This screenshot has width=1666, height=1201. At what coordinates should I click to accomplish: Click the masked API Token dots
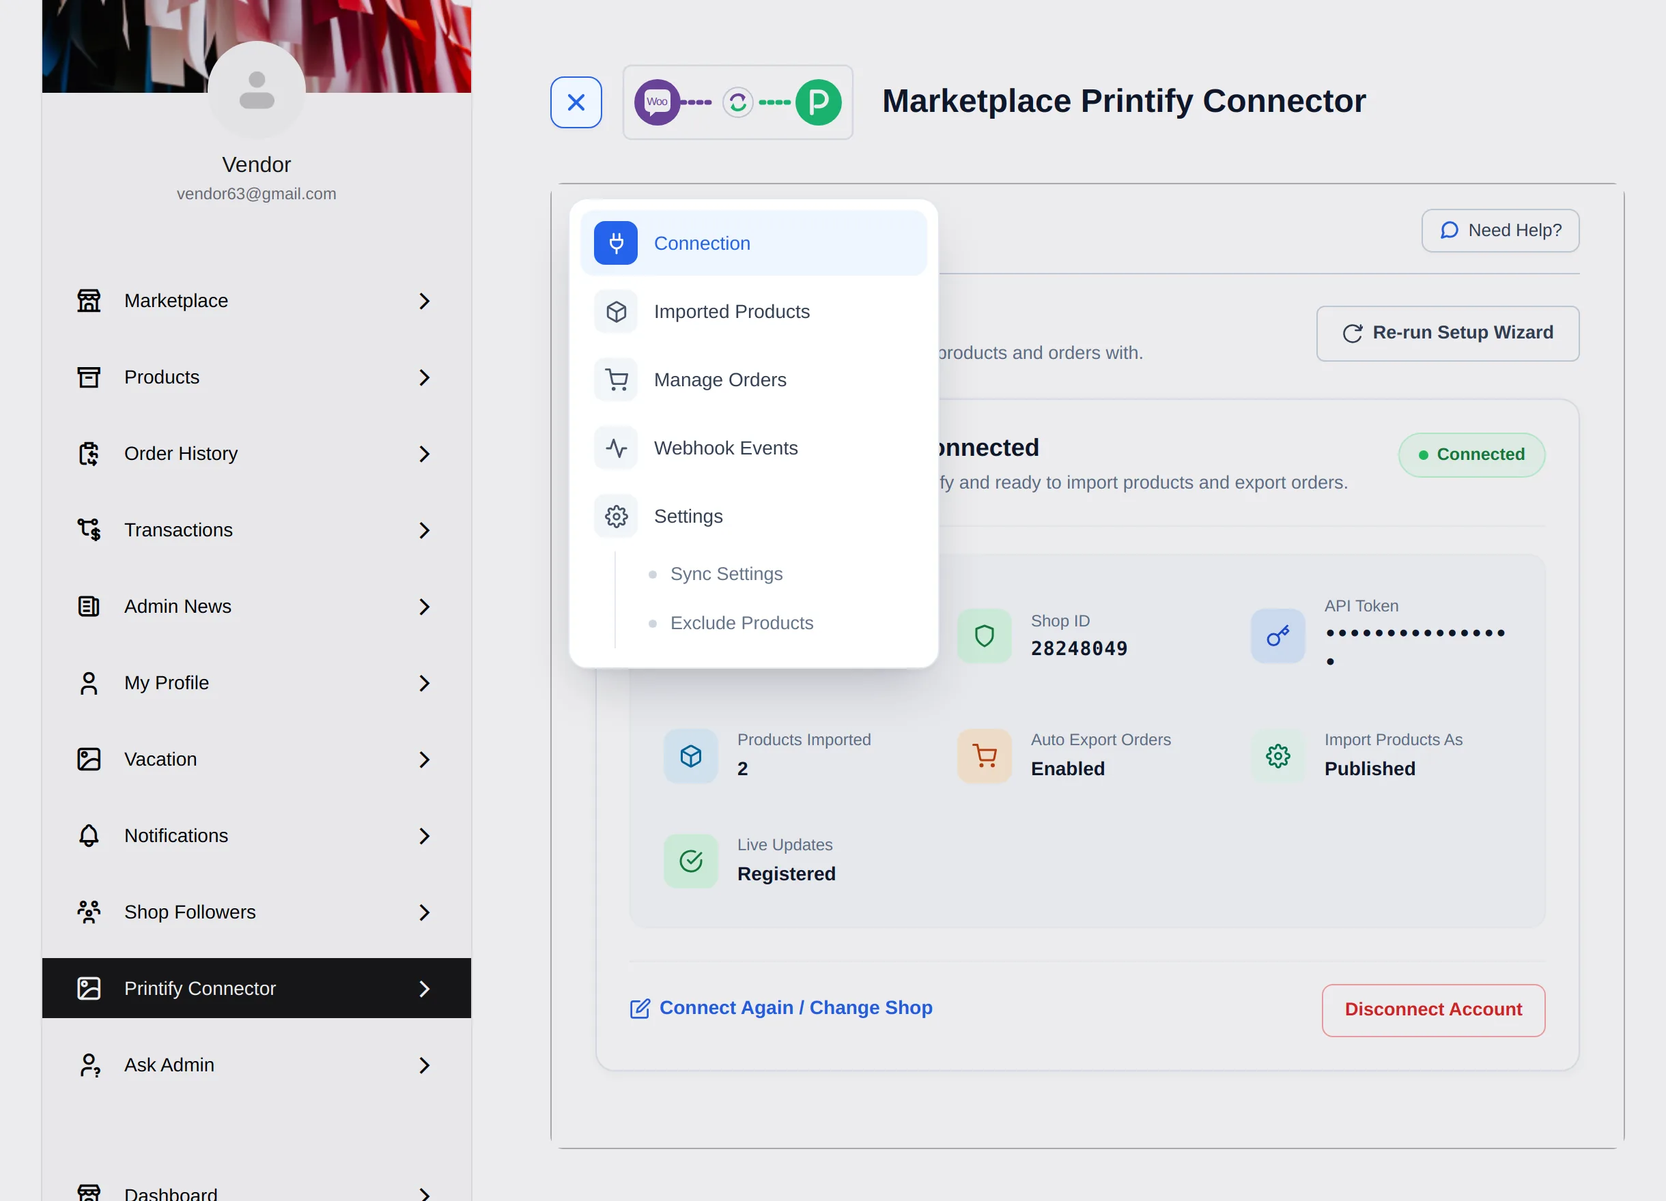[1415, 646]
